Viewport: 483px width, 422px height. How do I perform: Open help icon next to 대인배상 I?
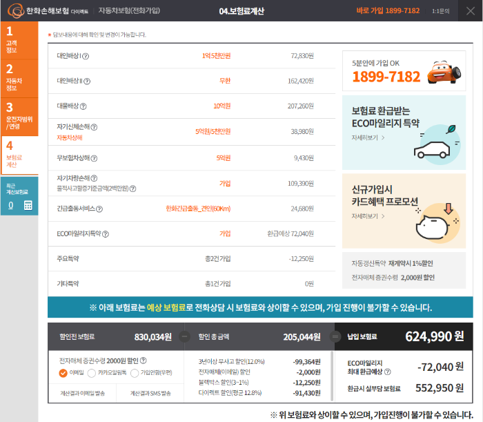(x=86, y=56)
